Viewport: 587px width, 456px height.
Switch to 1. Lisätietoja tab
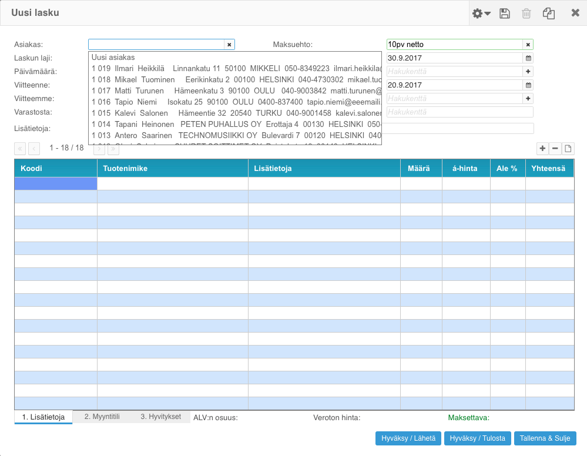coord(43,417)
